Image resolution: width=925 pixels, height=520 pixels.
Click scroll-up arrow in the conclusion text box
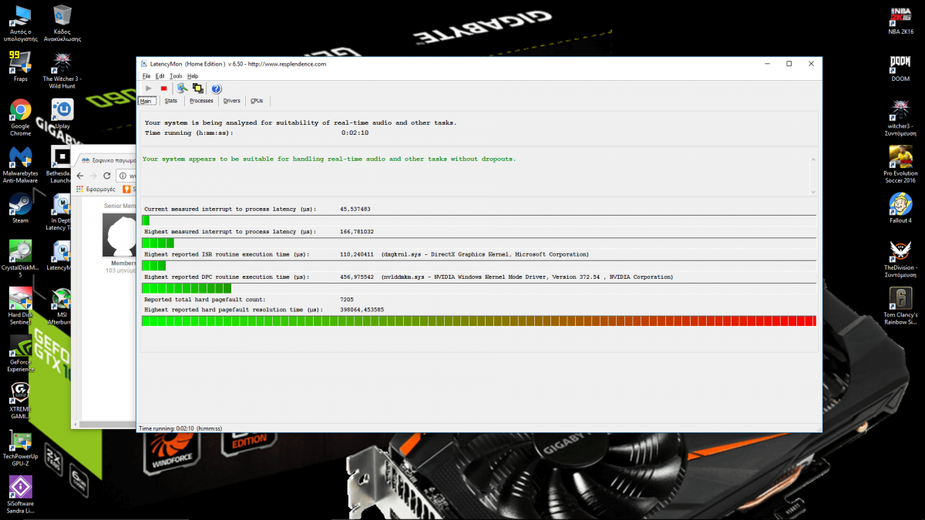point(812,159)
